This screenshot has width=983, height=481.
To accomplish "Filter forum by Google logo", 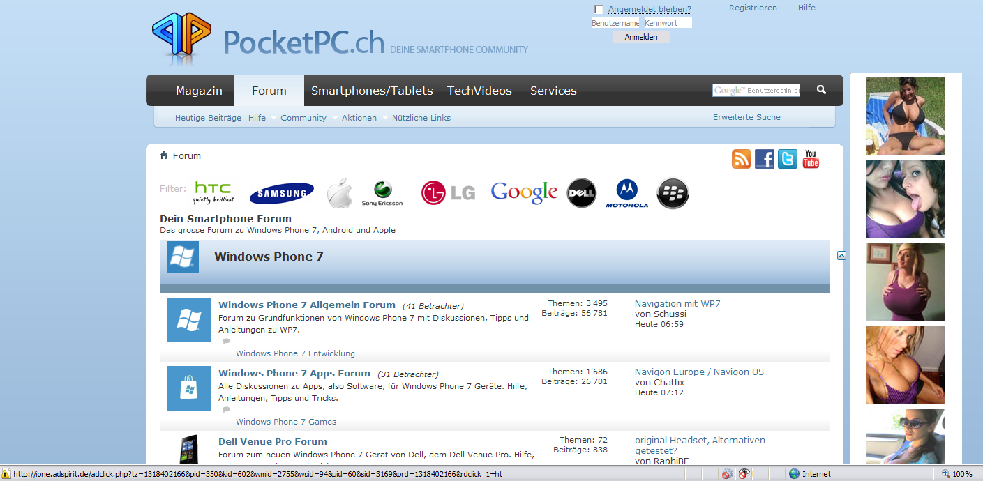I will click(525, 193).
